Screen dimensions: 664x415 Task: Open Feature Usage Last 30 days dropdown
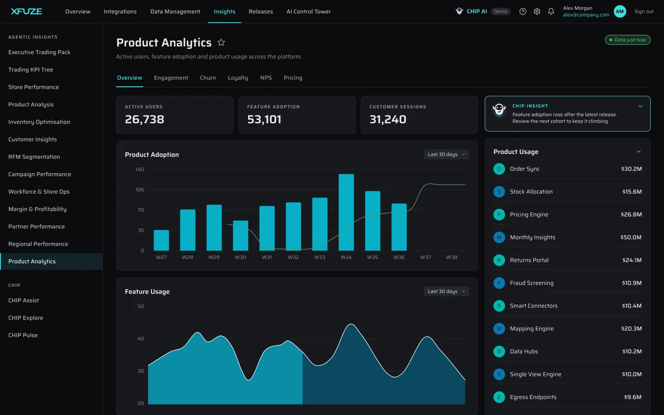pos(446,291)
